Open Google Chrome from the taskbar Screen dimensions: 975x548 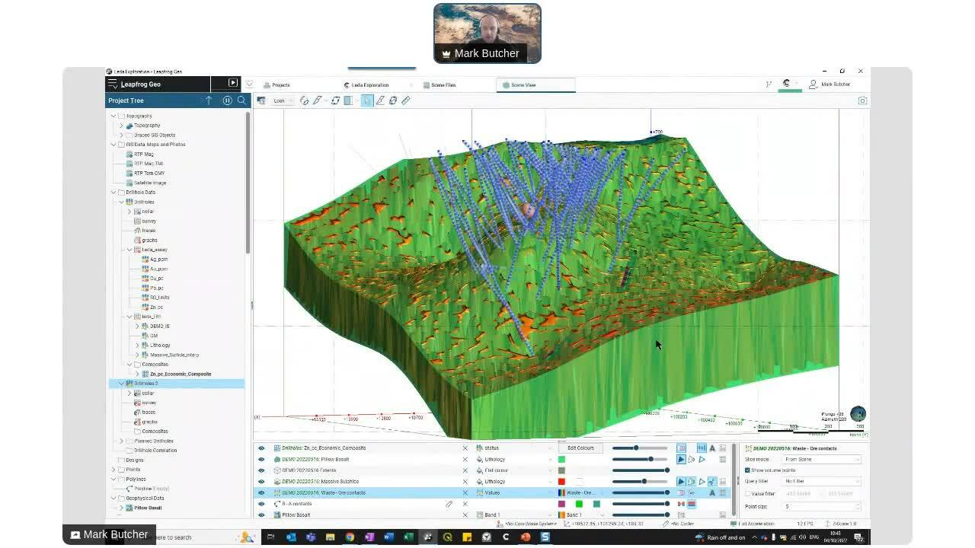350,537
